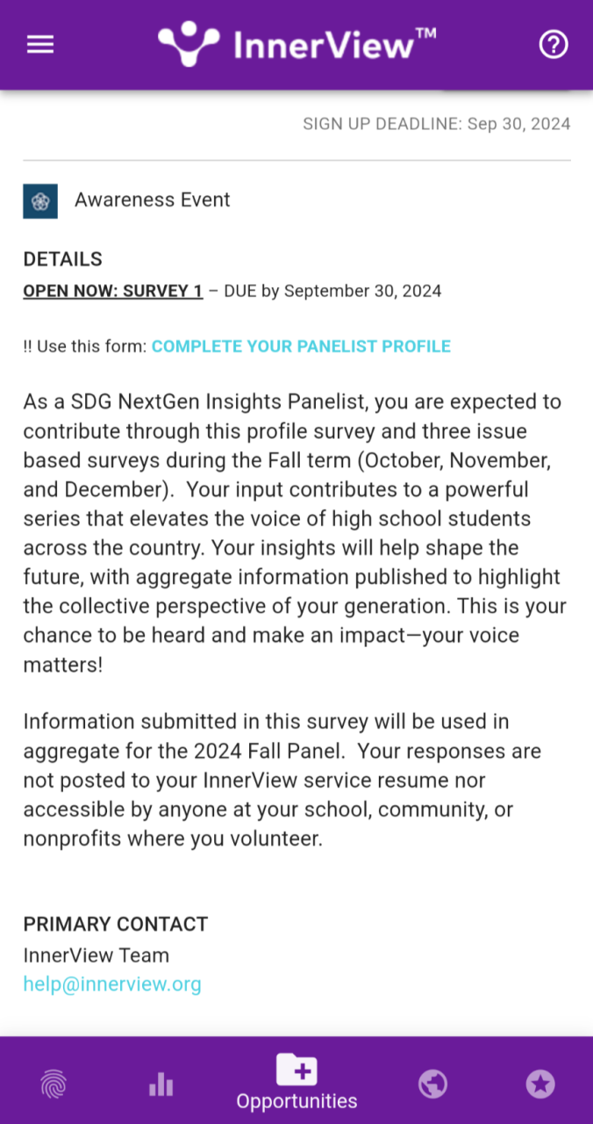
Task: Open the globe community tab
Action: pyautogui.click(x=432, y=1085)
